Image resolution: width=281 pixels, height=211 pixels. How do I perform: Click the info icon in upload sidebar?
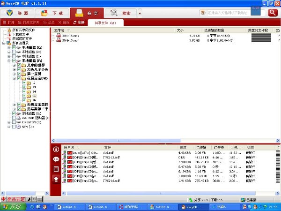coord(56,149)
